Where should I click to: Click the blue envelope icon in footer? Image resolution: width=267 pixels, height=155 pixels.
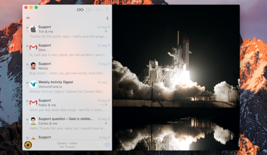click(107, 145)
